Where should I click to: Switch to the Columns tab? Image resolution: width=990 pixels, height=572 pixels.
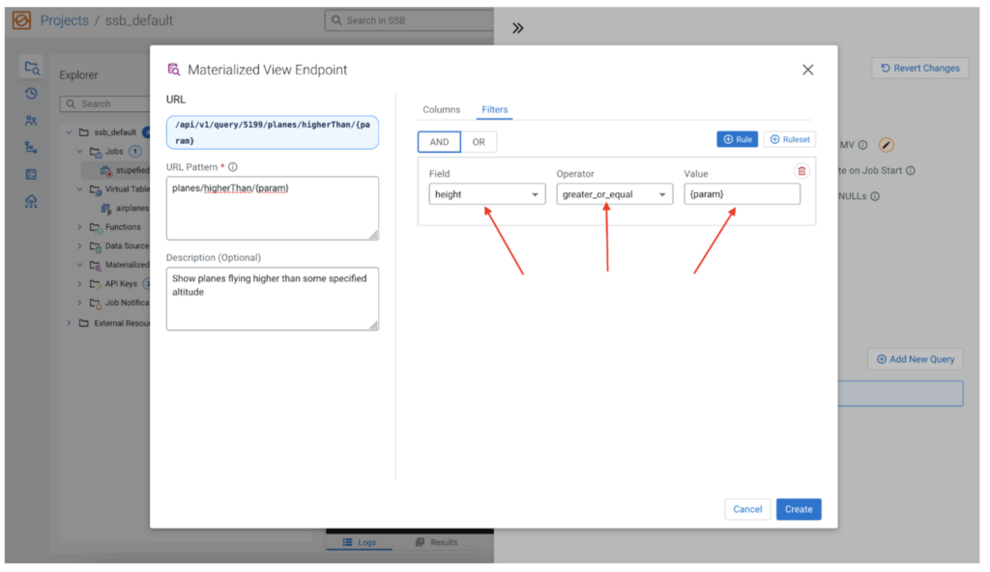(441, 109)
